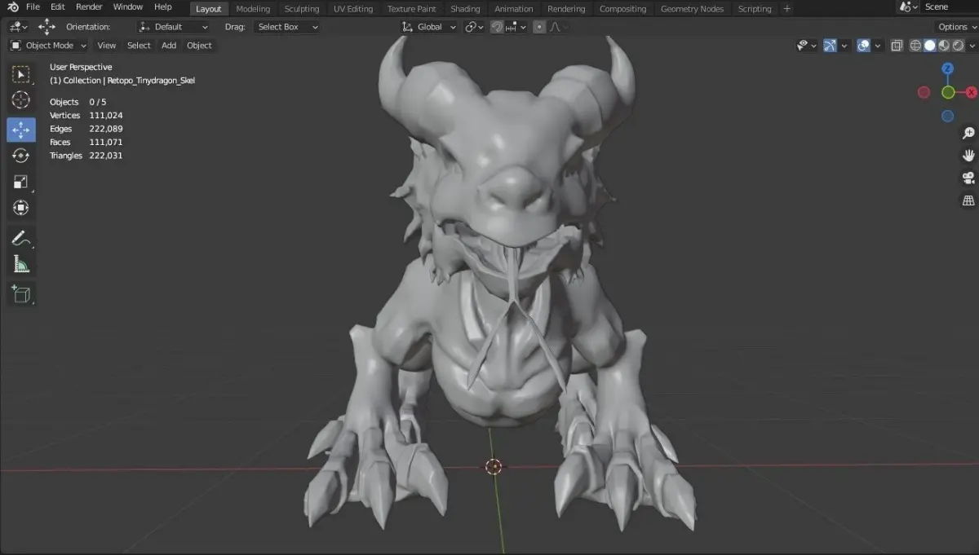Viewport: 979px width, 555px height.
Task: Toggle proportional editing button
Action: coord(538,27)
